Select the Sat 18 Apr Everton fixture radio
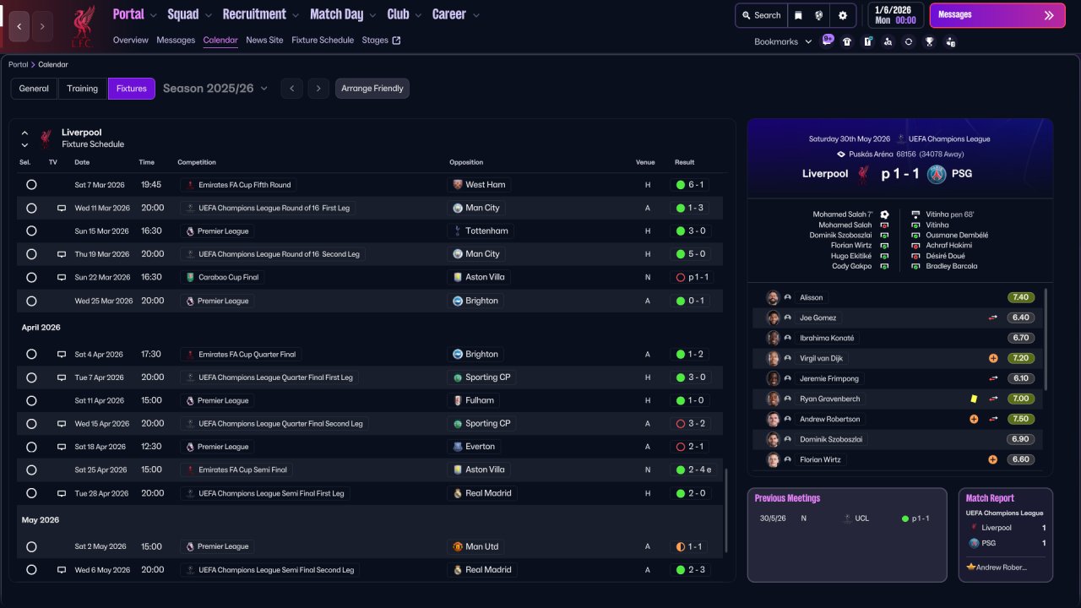 [31, 447]
